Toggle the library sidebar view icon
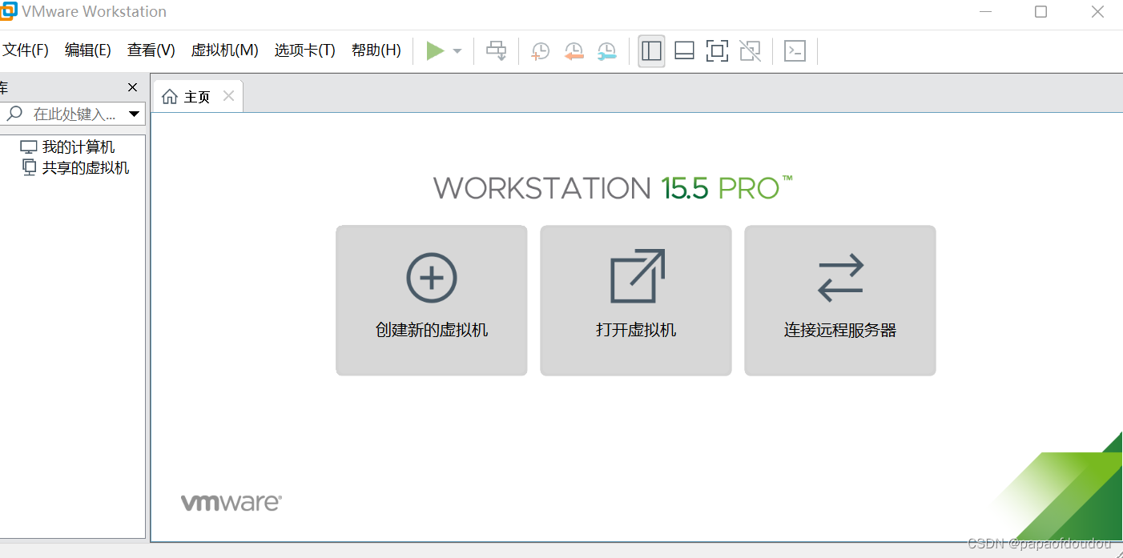 pyautogui.click(x=652, y=51)
